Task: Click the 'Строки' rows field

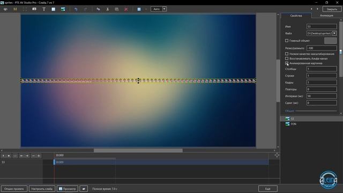Action: click(322, 76)
